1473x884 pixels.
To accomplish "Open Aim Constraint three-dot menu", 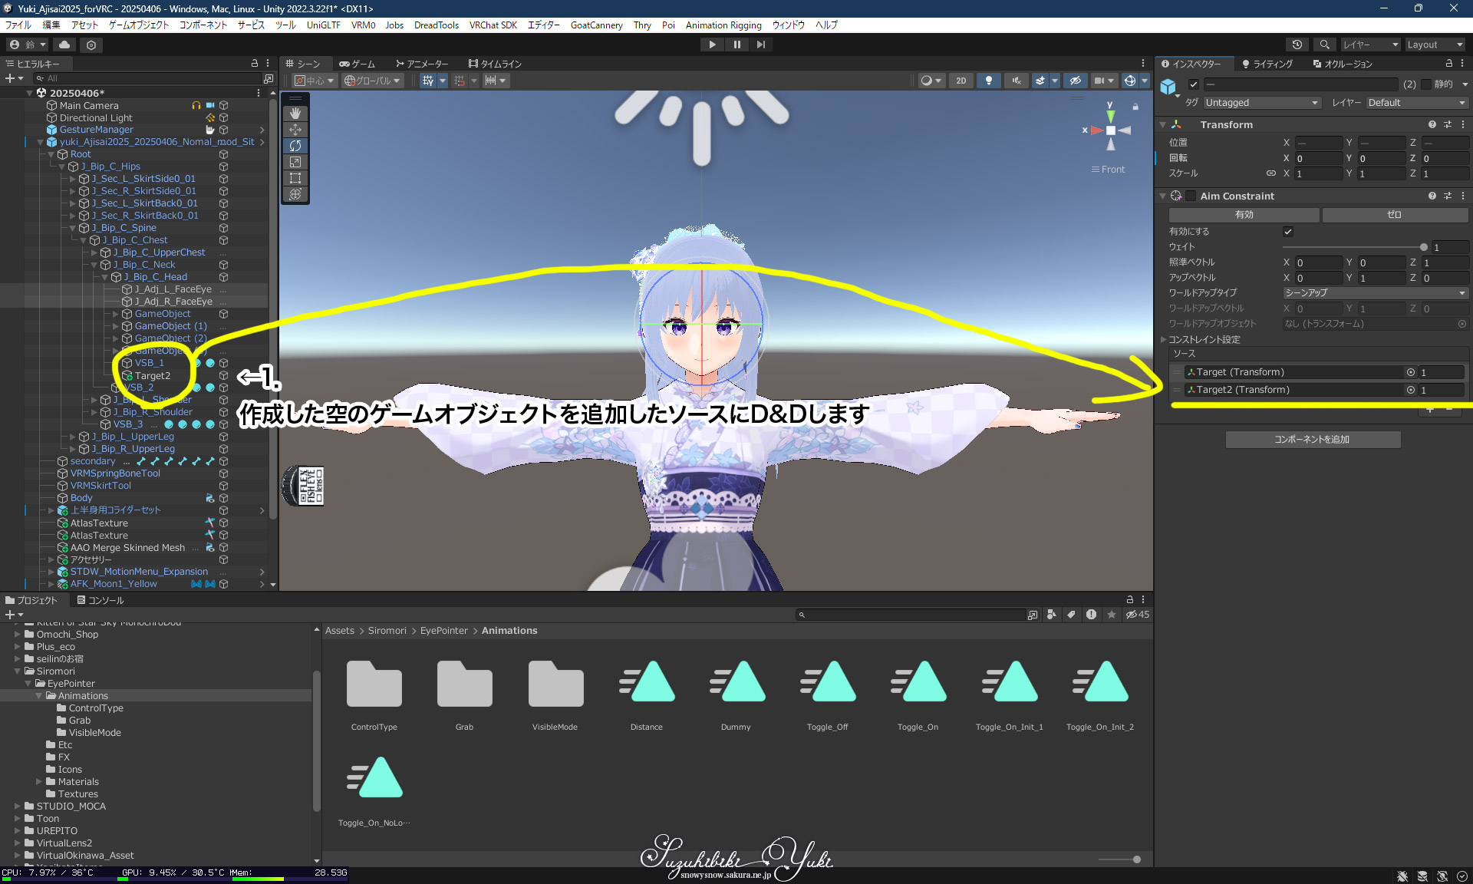I will click(1463, 196).
